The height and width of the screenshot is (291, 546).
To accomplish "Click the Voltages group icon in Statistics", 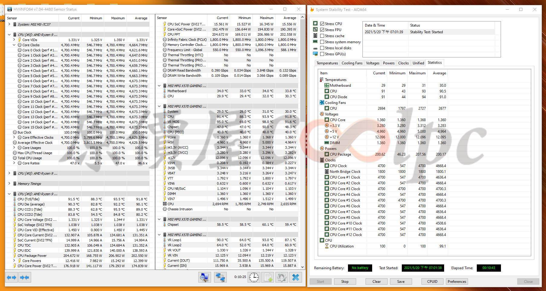I will pyautogui.click(x=322, y=114).
